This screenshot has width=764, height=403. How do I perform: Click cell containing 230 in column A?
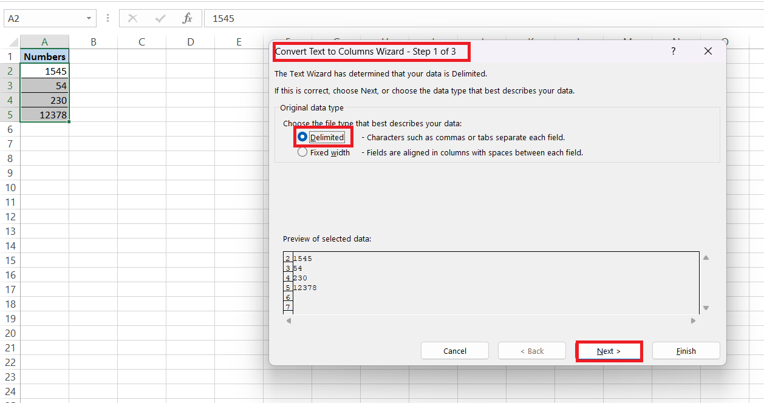(x=44, y=100)
